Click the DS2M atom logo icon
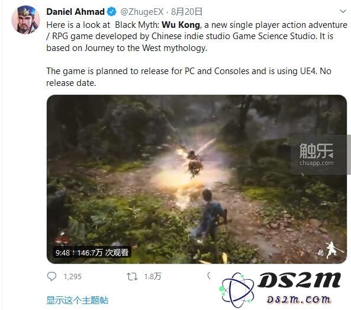The height and width of the screenshot is (310, 351). (x=237, y=290)
